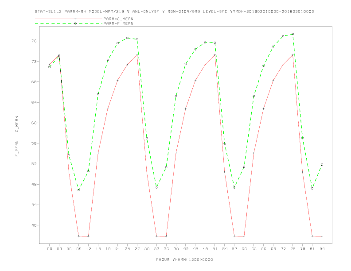Click the x-axis tick label 57
The width and height of the screenshot is (351, 271).
click(234, 249)
